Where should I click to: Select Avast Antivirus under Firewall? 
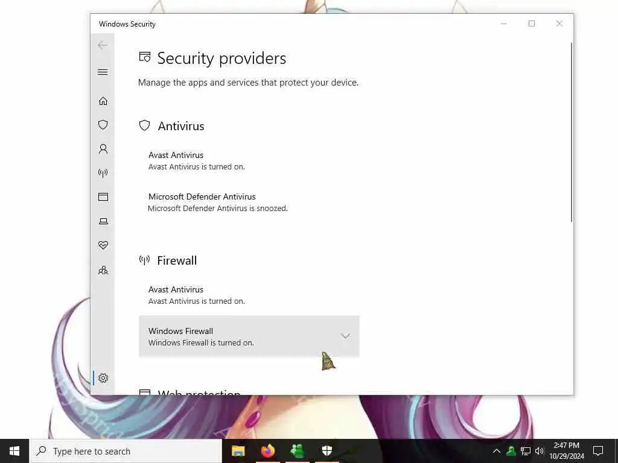[x=196, y=295]
